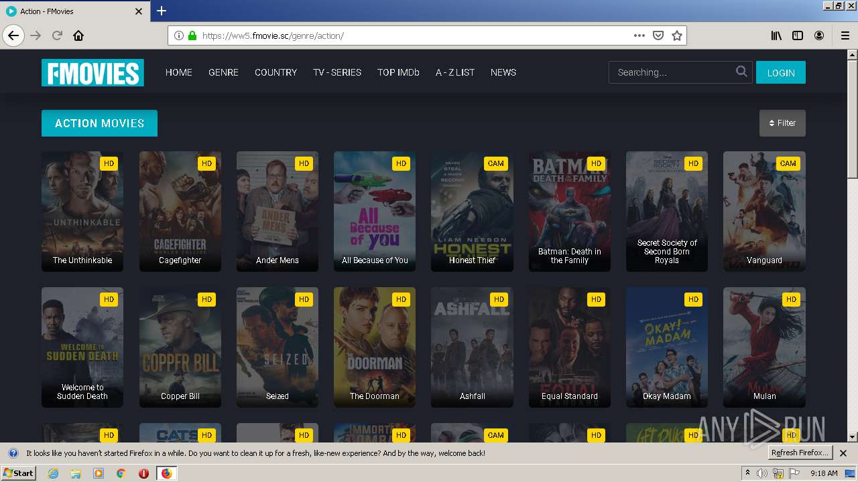Open Chrome from the taskbar

tap(121, 473)
